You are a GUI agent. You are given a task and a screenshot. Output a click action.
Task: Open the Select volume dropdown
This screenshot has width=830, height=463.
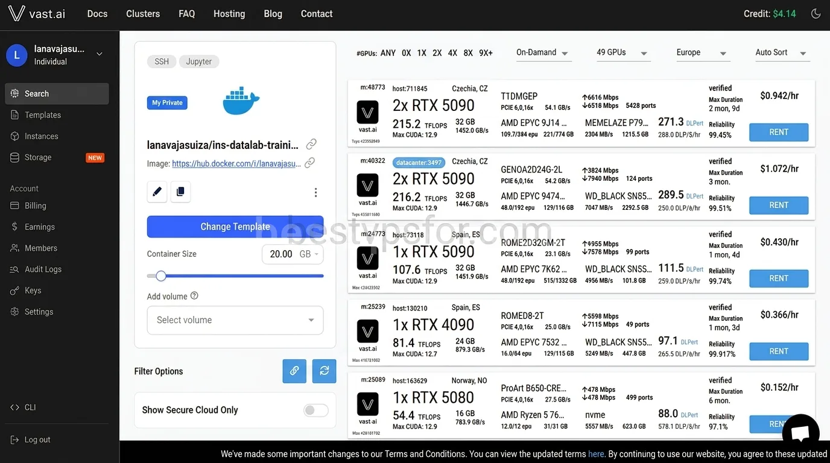pos(235,320)
